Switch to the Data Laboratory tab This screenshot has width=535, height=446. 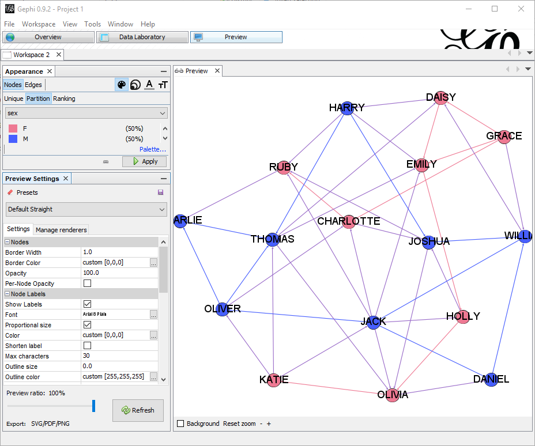[142, 37]
